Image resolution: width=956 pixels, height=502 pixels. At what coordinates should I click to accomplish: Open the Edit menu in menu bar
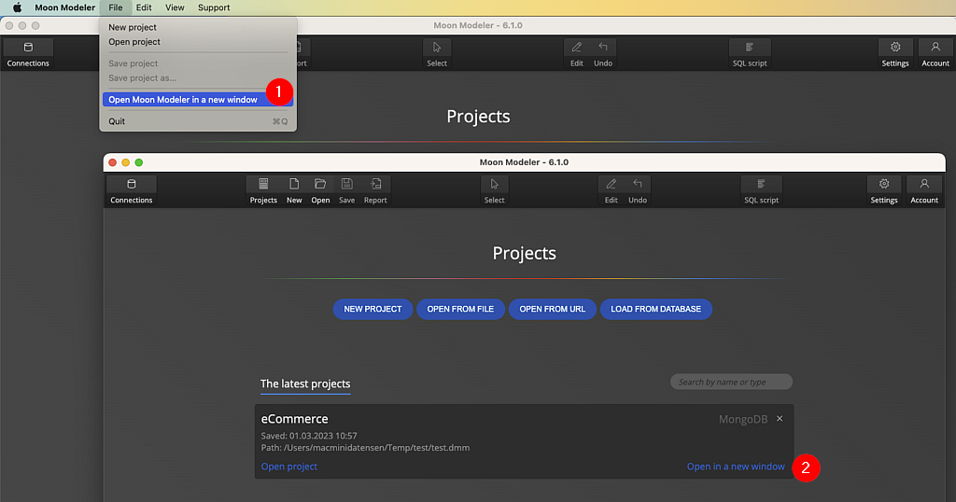pyautogui.click(x=144, y=7)
